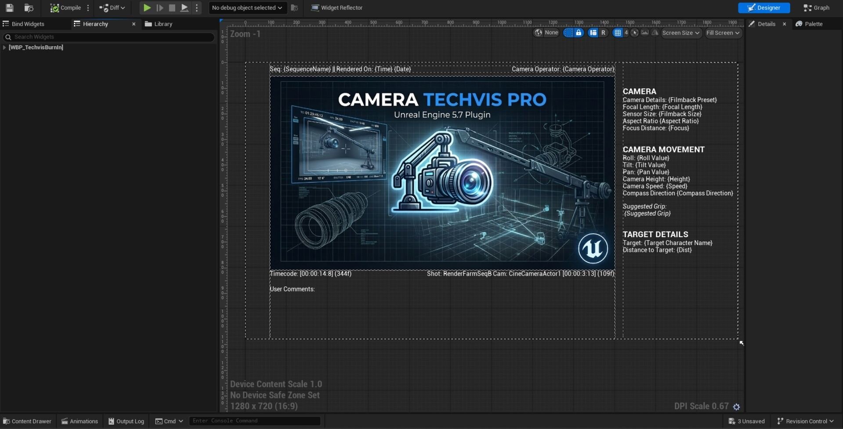Screen dimensions: 843x429
Task: Open the debug object selector dropdown
Action: [x=247, y=8]
